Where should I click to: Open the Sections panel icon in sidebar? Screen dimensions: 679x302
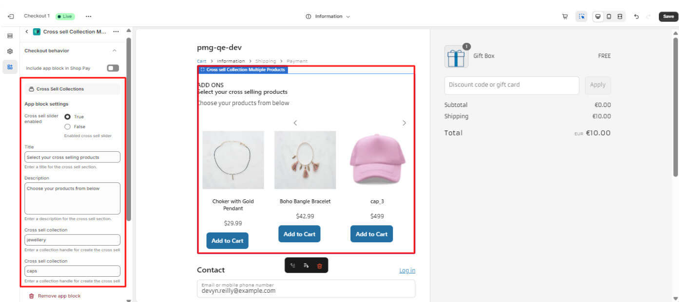[10, 36]
